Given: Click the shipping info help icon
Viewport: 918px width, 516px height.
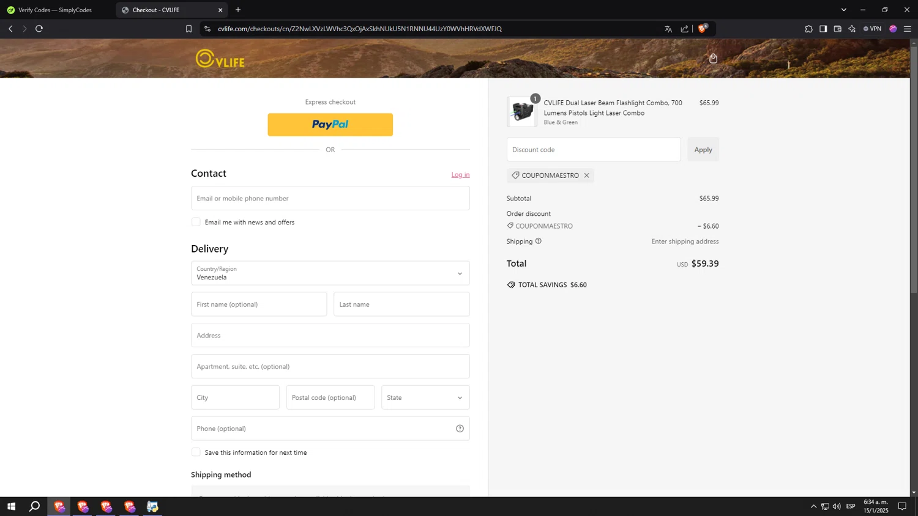Looking at the screenshot, I should [539, 241].
